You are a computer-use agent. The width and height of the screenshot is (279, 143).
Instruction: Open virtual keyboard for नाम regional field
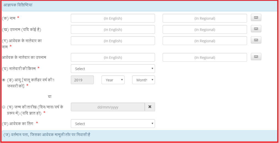coord(256,17)
